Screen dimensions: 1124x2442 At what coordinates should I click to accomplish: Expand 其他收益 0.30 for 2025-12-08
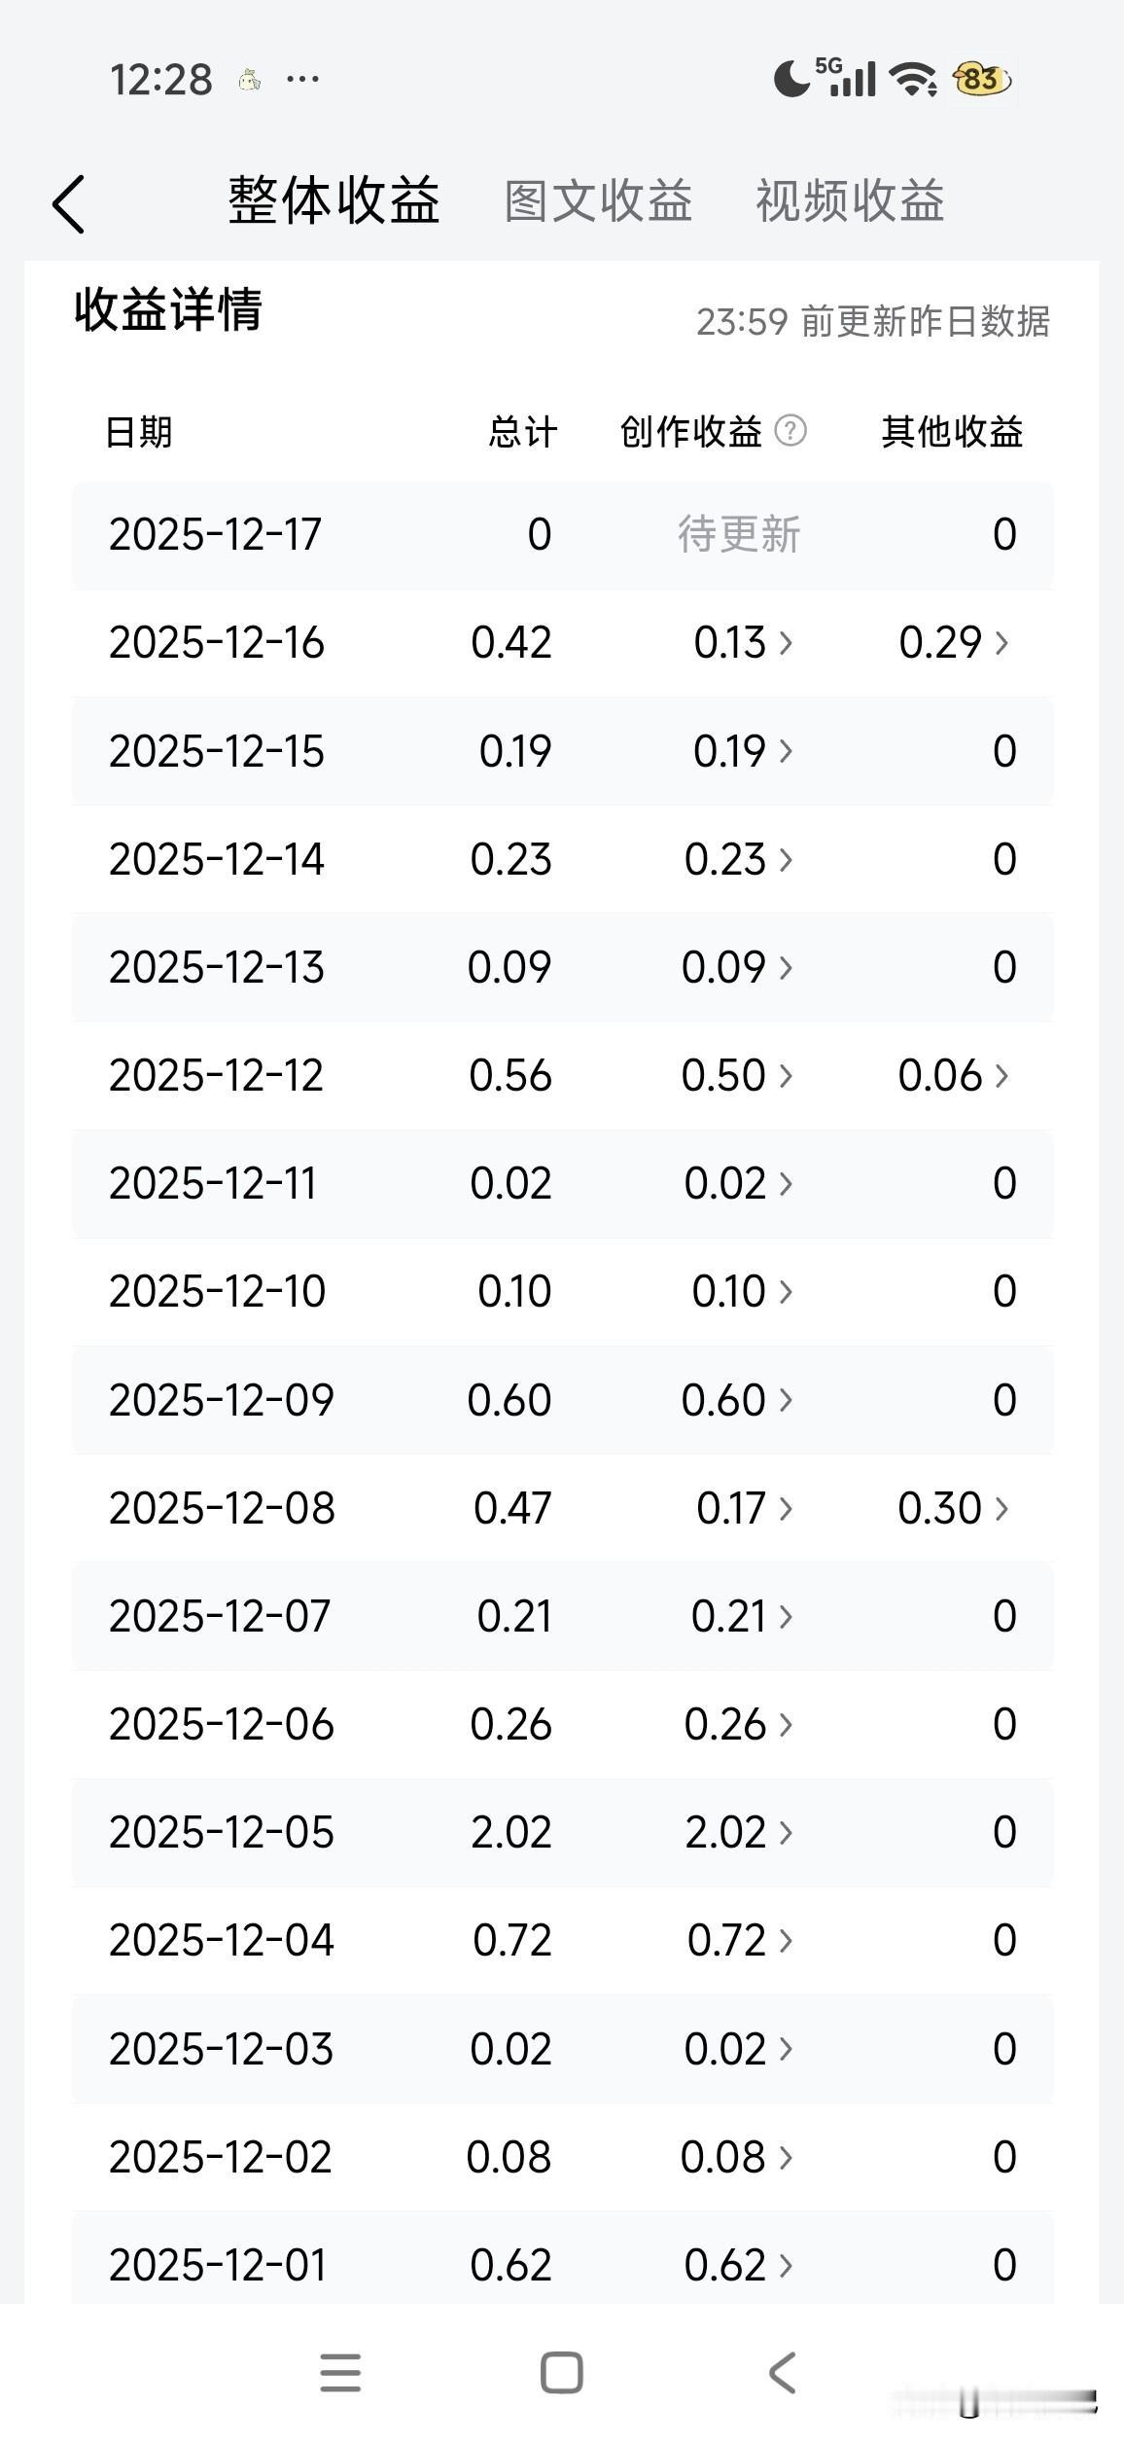click(953, 1508)
